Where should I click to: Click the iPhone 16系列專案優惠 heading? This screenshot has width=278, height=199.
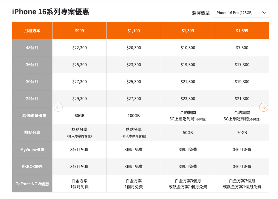[50, 12]
